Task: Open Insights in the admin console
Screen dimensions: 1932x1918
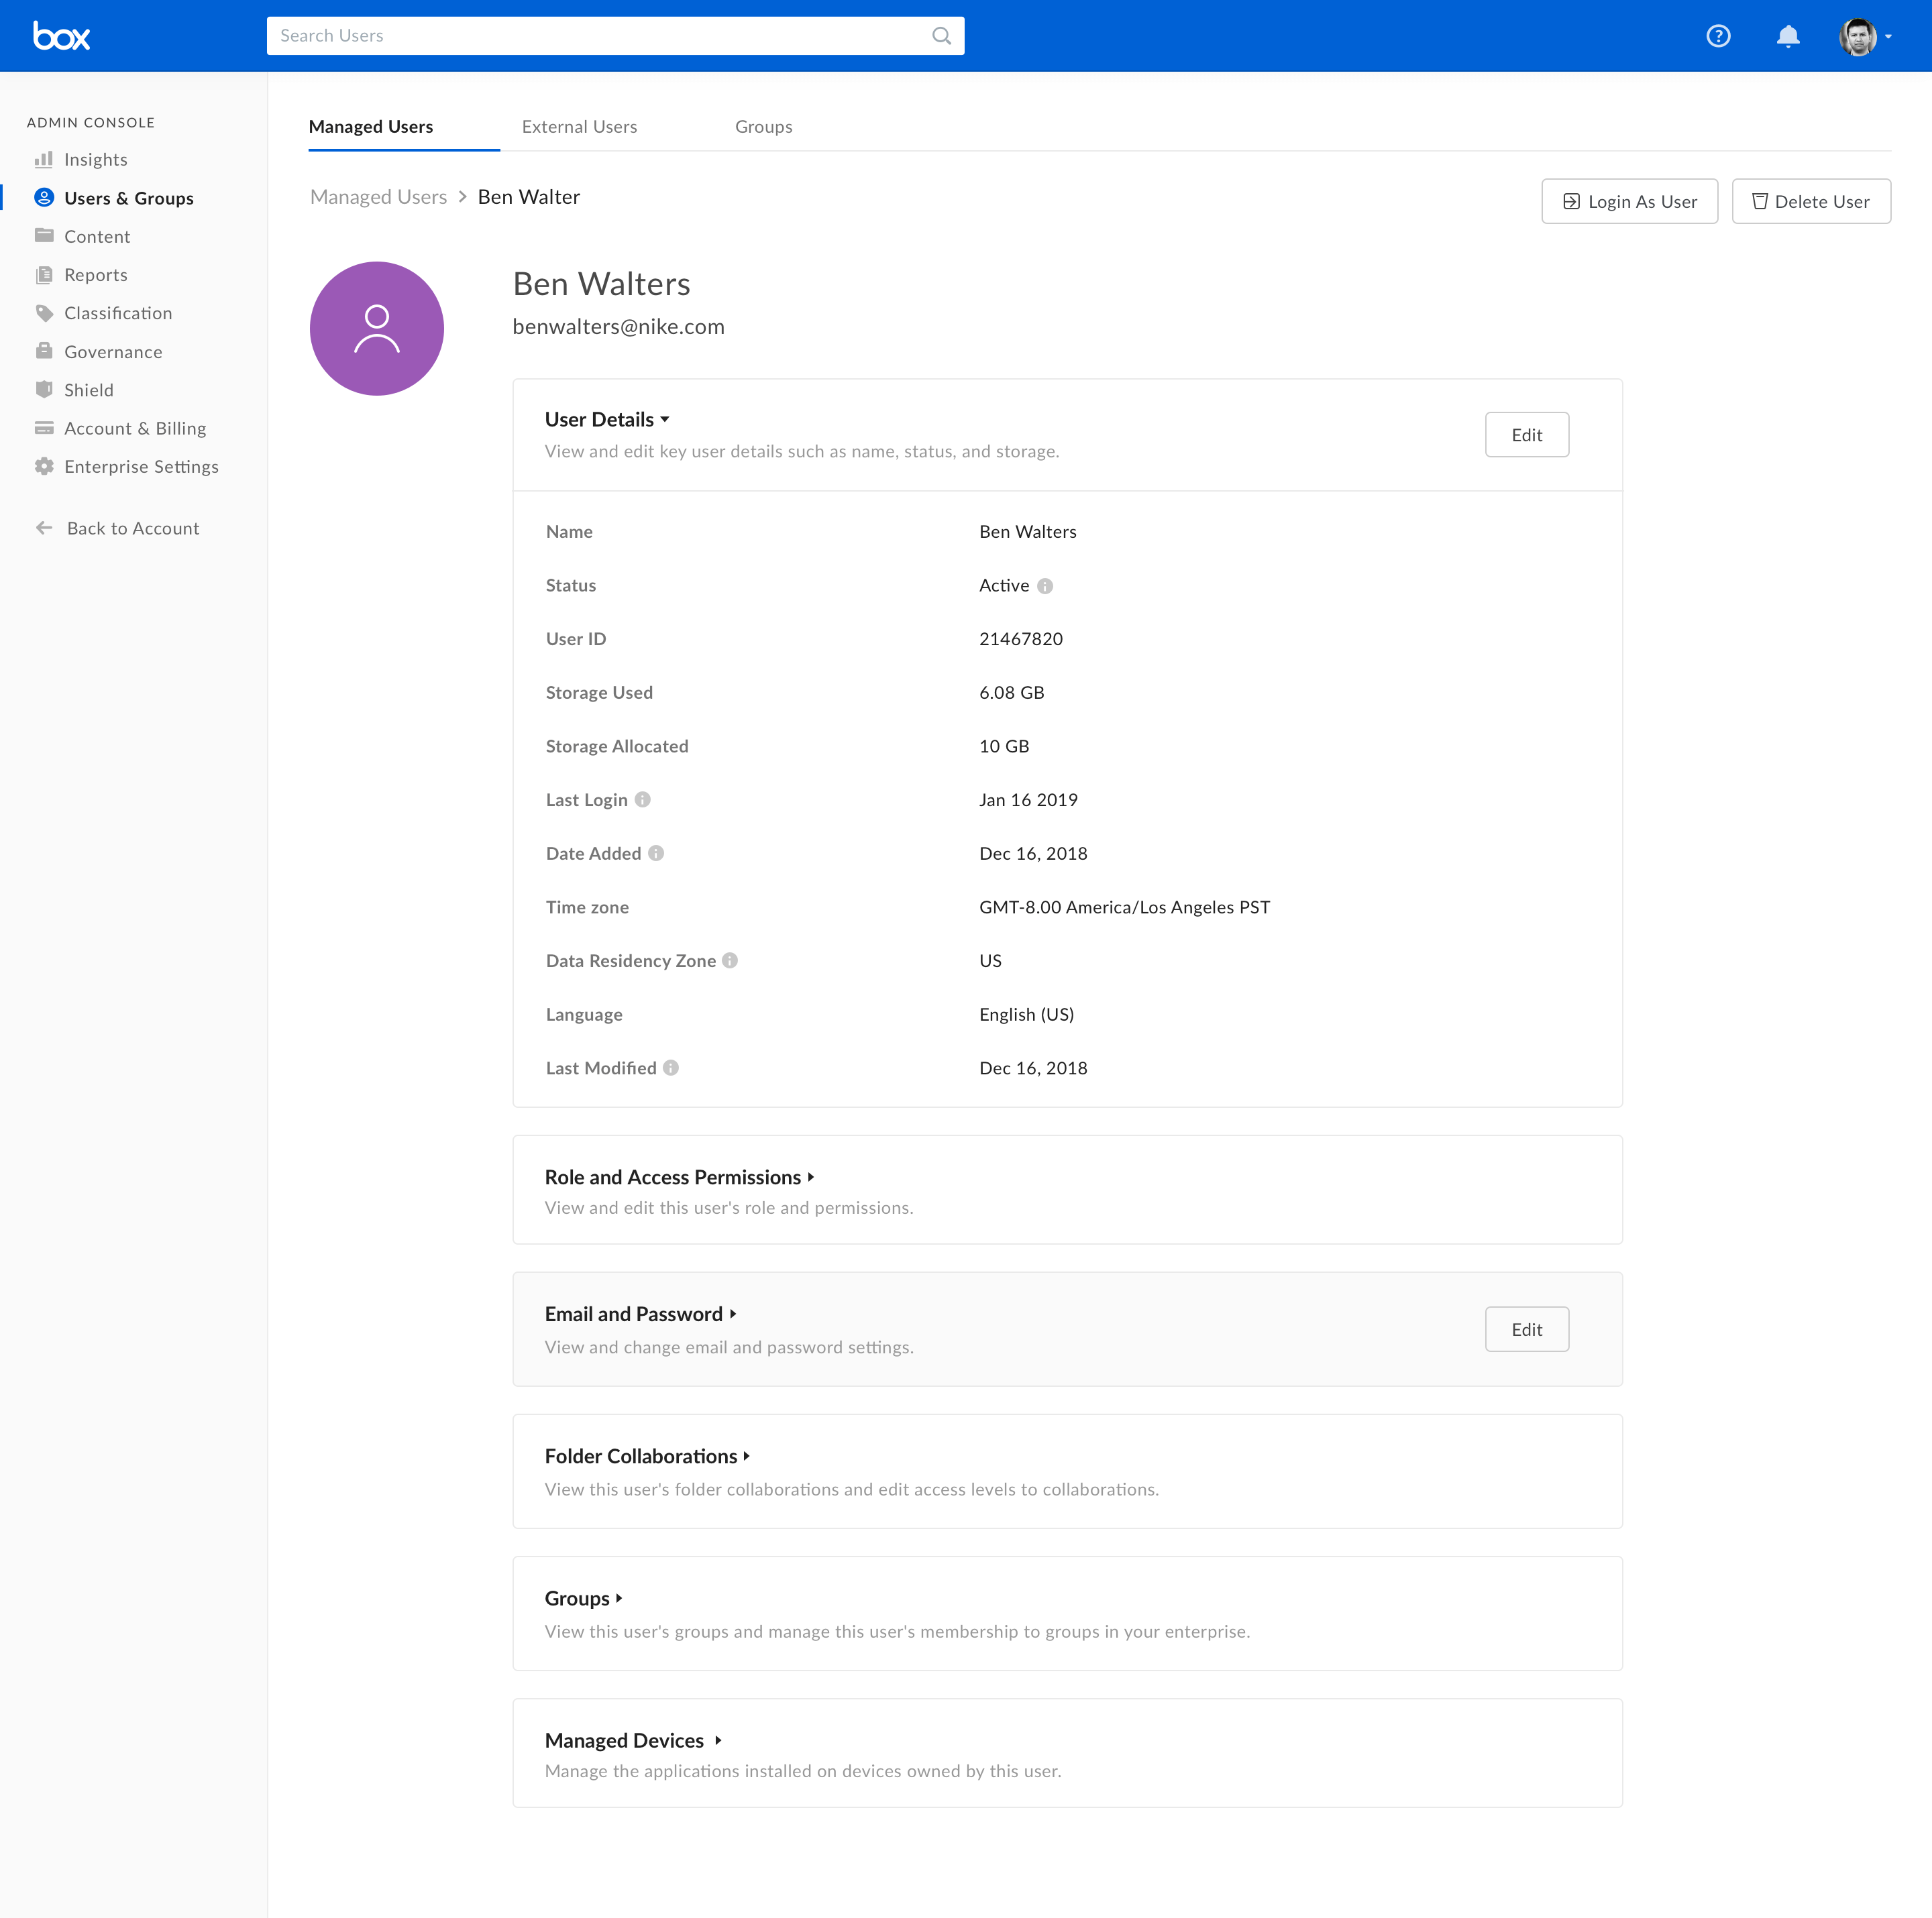Action: point(96,159)
